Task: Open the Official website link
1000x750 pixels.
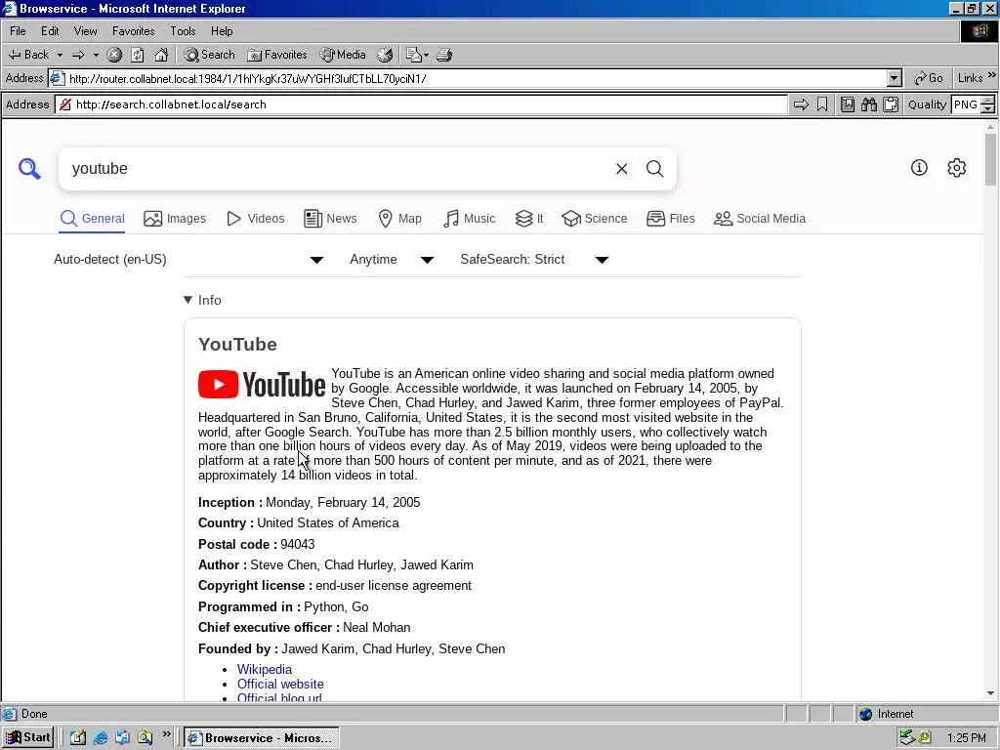Action: point(280,684)
